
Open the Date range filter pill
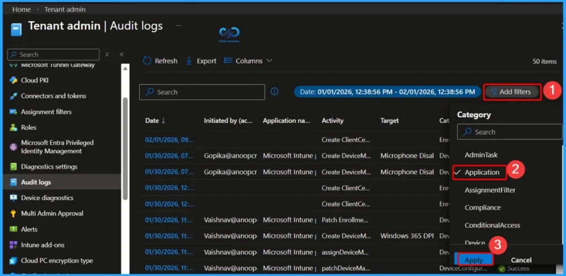coord(387,92)
